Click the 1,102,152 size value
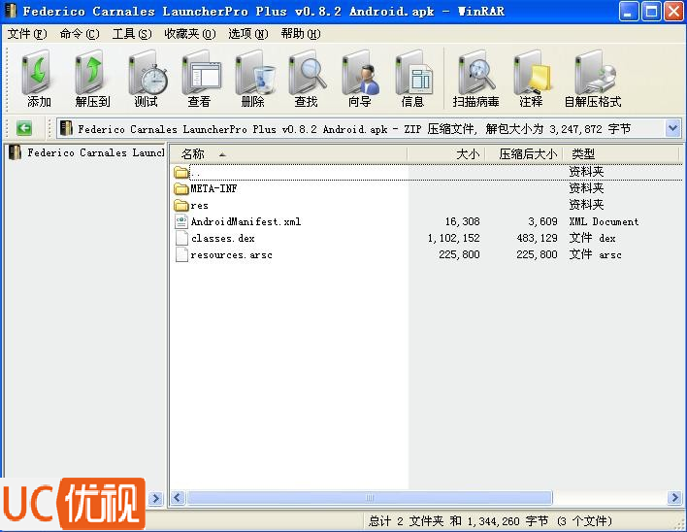This screenshot has height=532, width=687. click(x=453, y=238)
